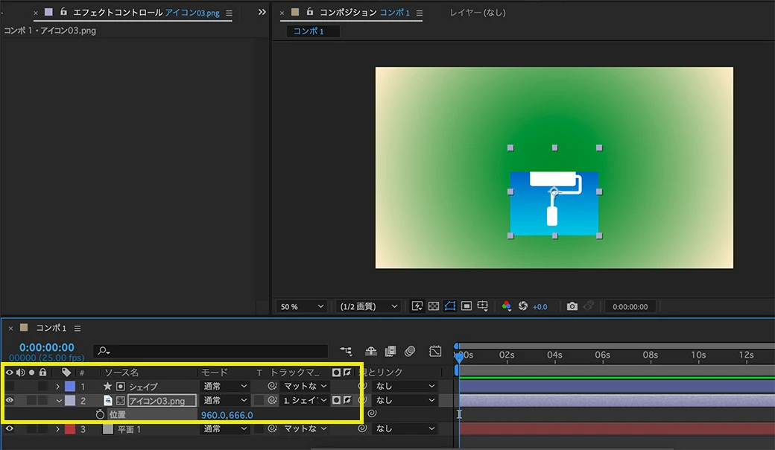The image size is (775, 450).
Task: Expand the シェイプ layer properties
Action: (58, 386)
